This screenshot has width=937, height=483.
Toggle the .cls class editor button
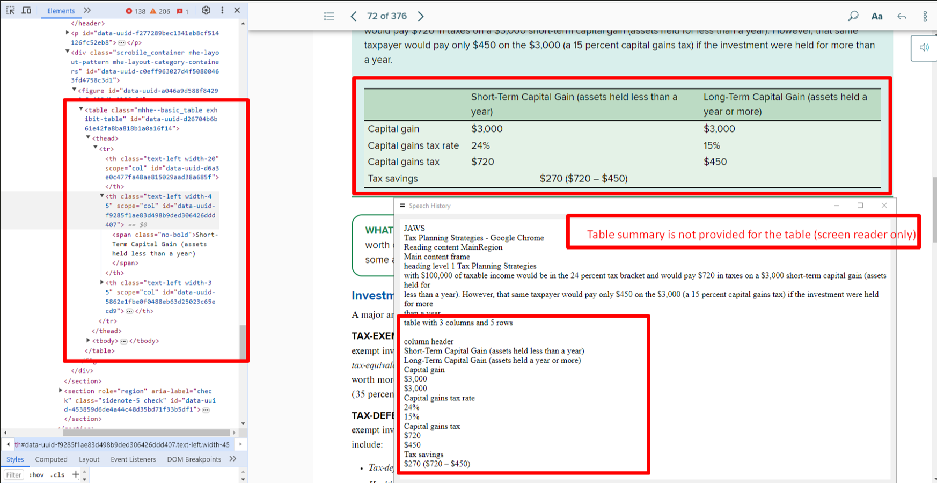pos(57,475)
